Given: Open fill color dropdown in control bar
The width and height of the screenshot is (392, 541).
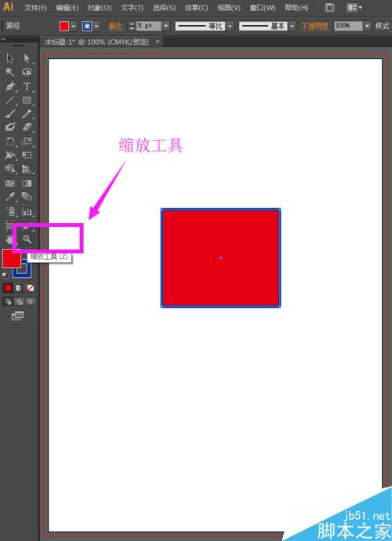Looking at the screenshot, I should (x=74, y=26).
